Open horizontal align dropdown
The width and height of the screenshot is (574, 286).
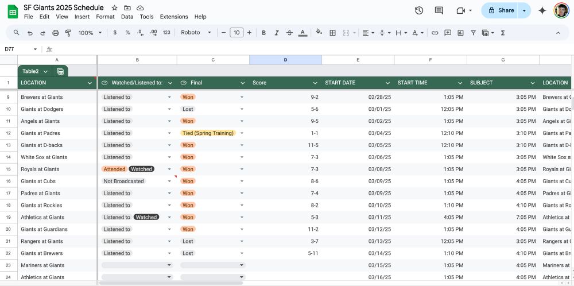(369, 33)
